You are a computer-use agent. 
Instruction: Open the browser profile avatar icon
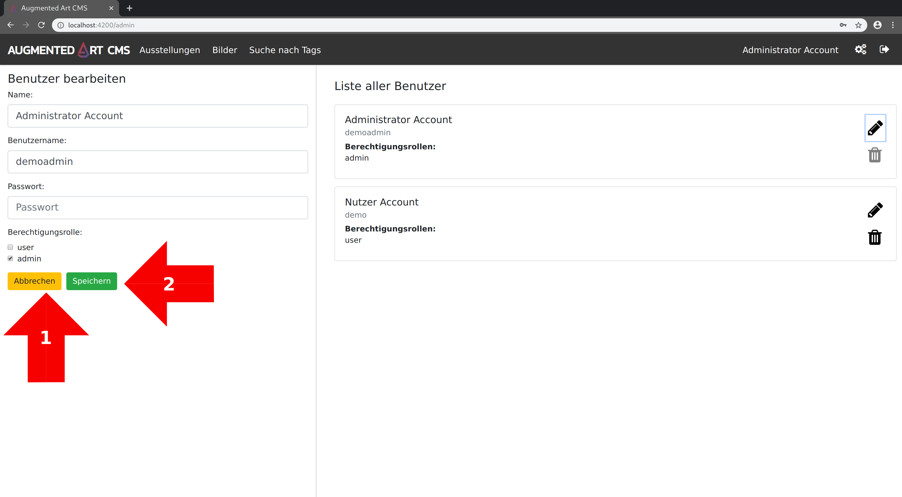click(x=877, y=25)
